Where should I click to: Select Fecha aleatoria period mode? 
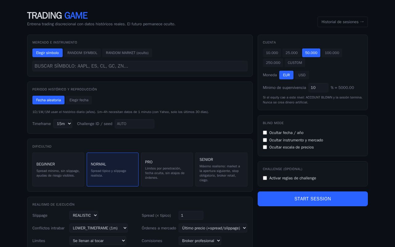pyautogui.click(x=48, y=100)
